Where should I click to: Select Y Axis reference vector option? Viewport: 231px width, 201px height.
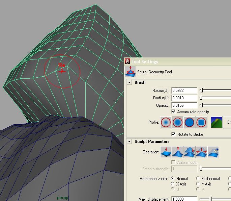pyautogui.click(x=198, y=184)
